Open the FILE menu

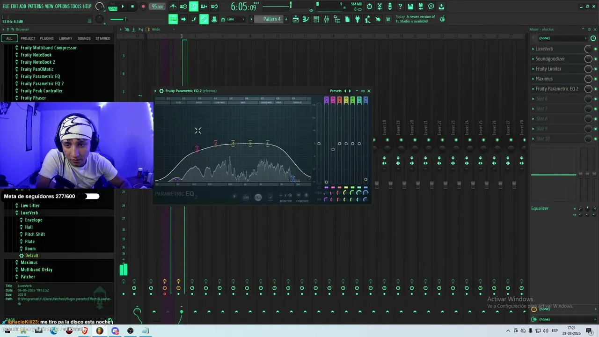[x=6, y=7]
